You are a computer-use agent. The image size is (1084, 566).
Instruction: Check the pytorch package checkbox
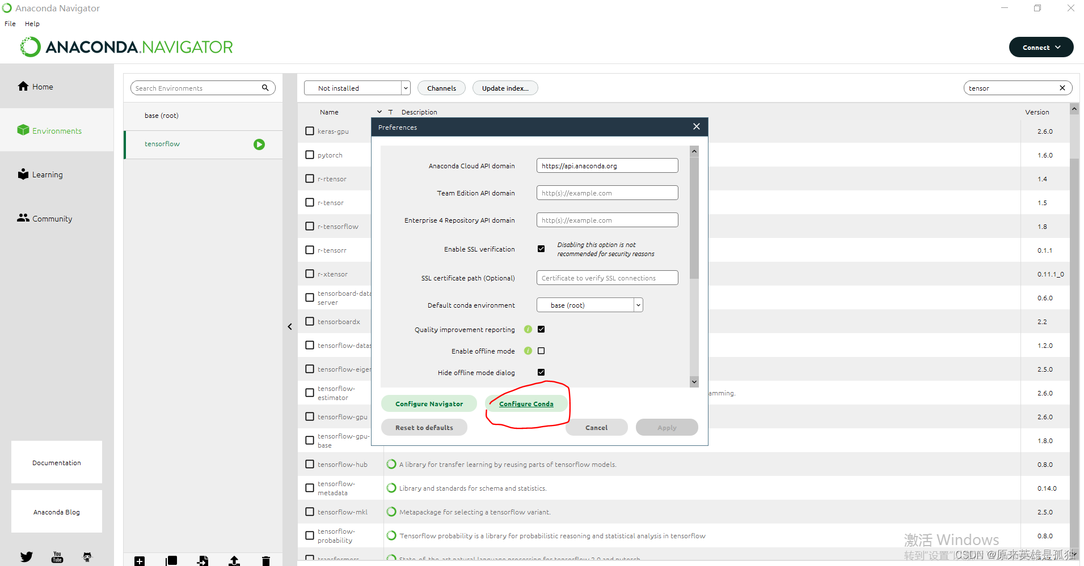click(x=310, y=155)
